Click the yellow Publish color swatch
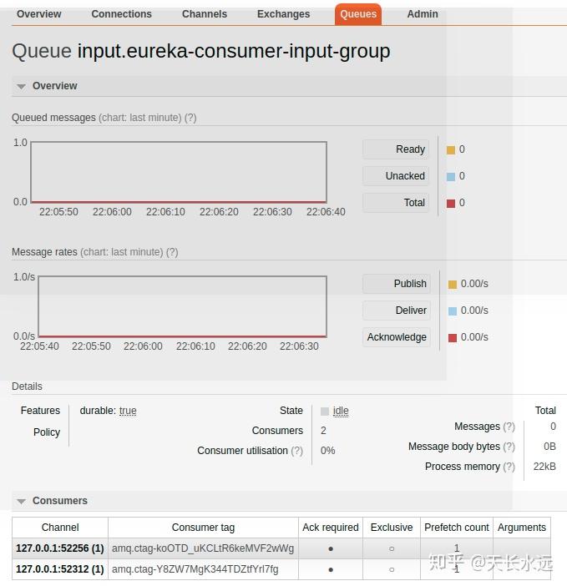The image size is (567, 586). [453, 285]
